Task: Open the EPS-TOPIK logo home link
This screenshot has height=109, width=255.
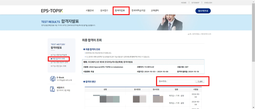Action: click(x=52, y=11)
